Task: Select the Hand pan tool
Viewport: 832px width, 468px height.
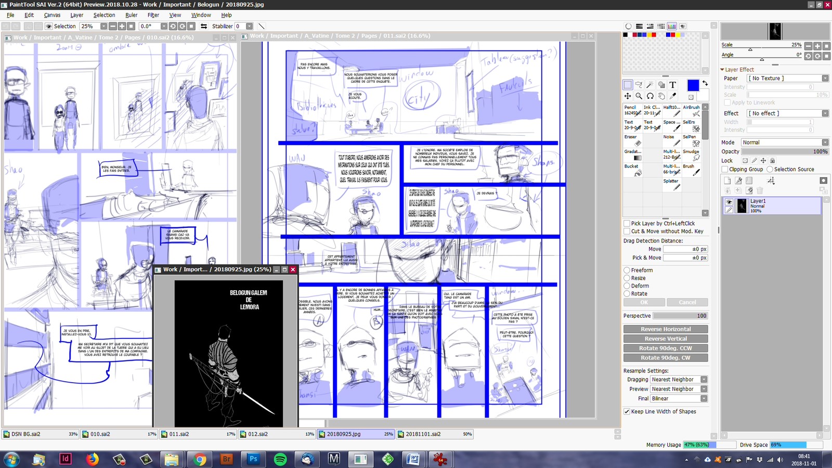Action: point(661,96)
